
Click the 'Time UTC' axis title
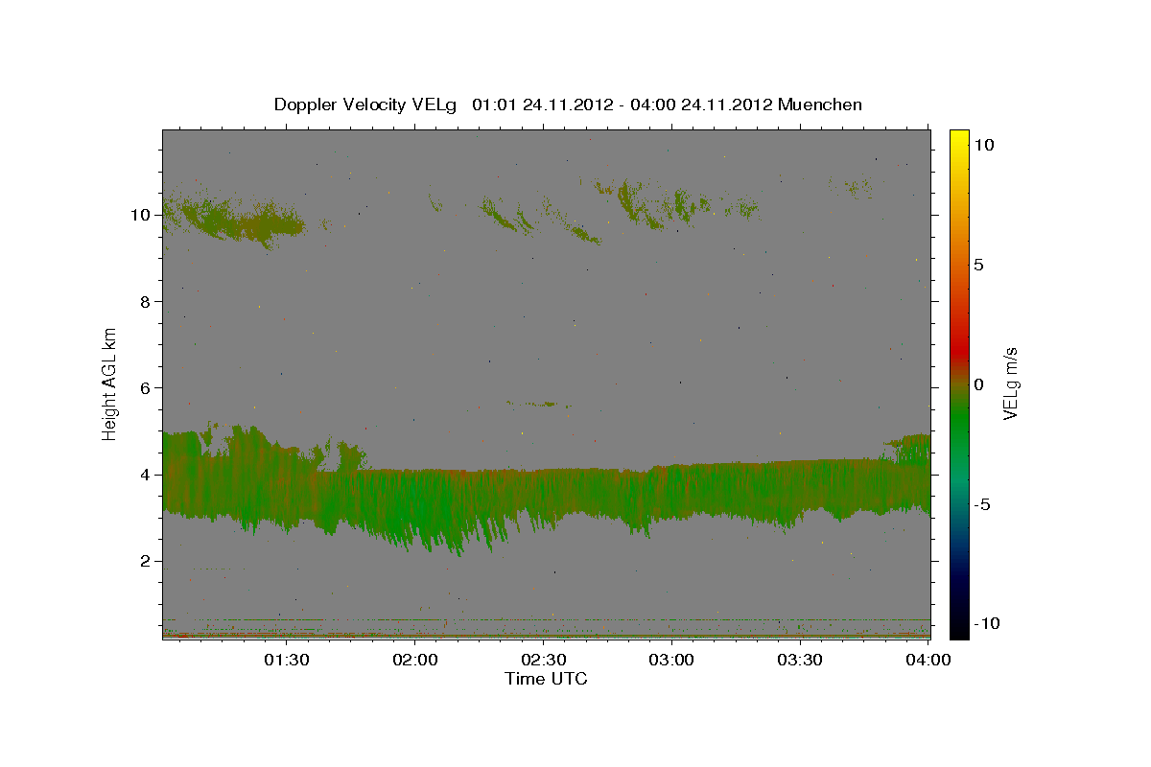546,679
